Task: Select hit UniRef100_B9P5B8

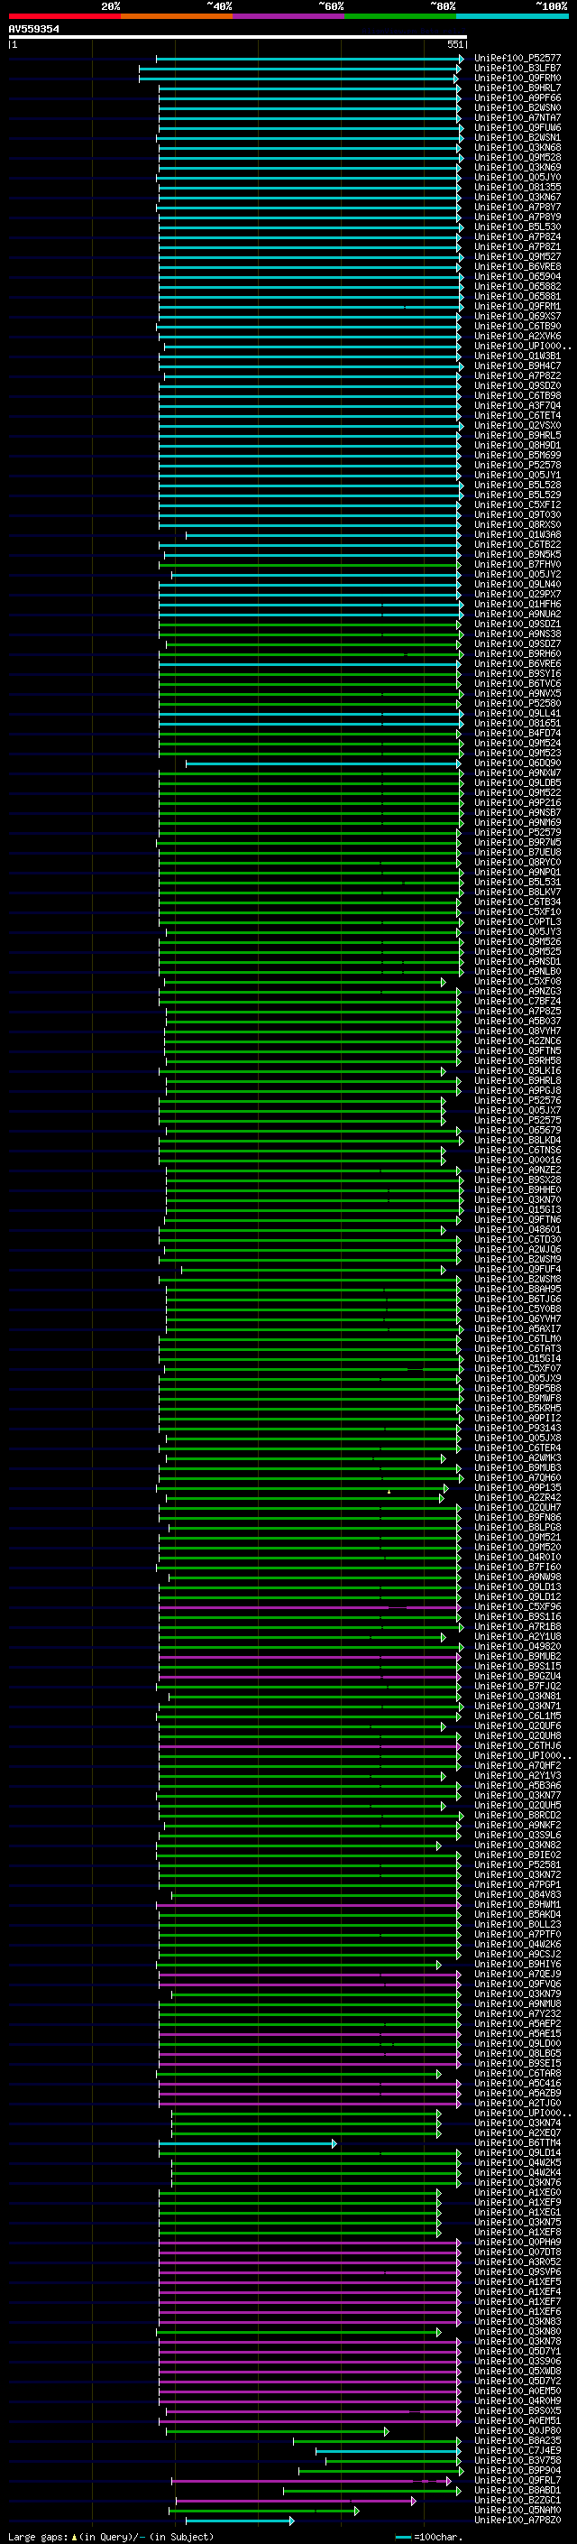Action: [517, 1389]
